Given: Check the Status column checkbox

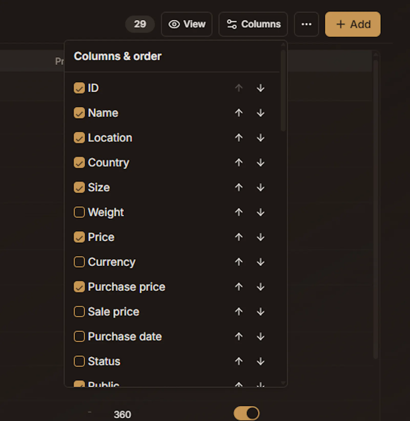Looking at the screenshot, I should (x=79, y=361).
